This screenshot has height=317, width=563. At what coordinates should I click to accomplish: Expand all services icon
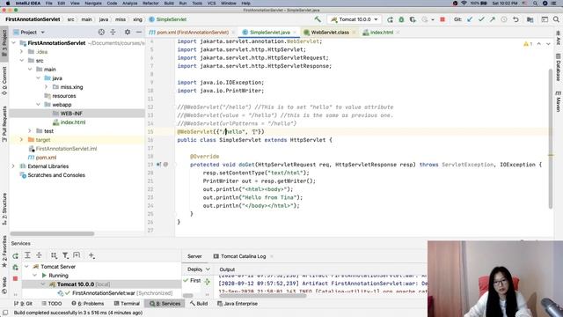tap(27, 255)
